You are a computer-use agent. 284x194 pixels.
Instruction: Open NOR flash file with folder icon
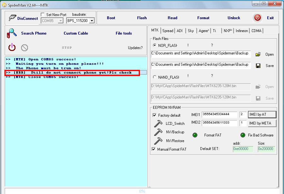pos(258,54)
